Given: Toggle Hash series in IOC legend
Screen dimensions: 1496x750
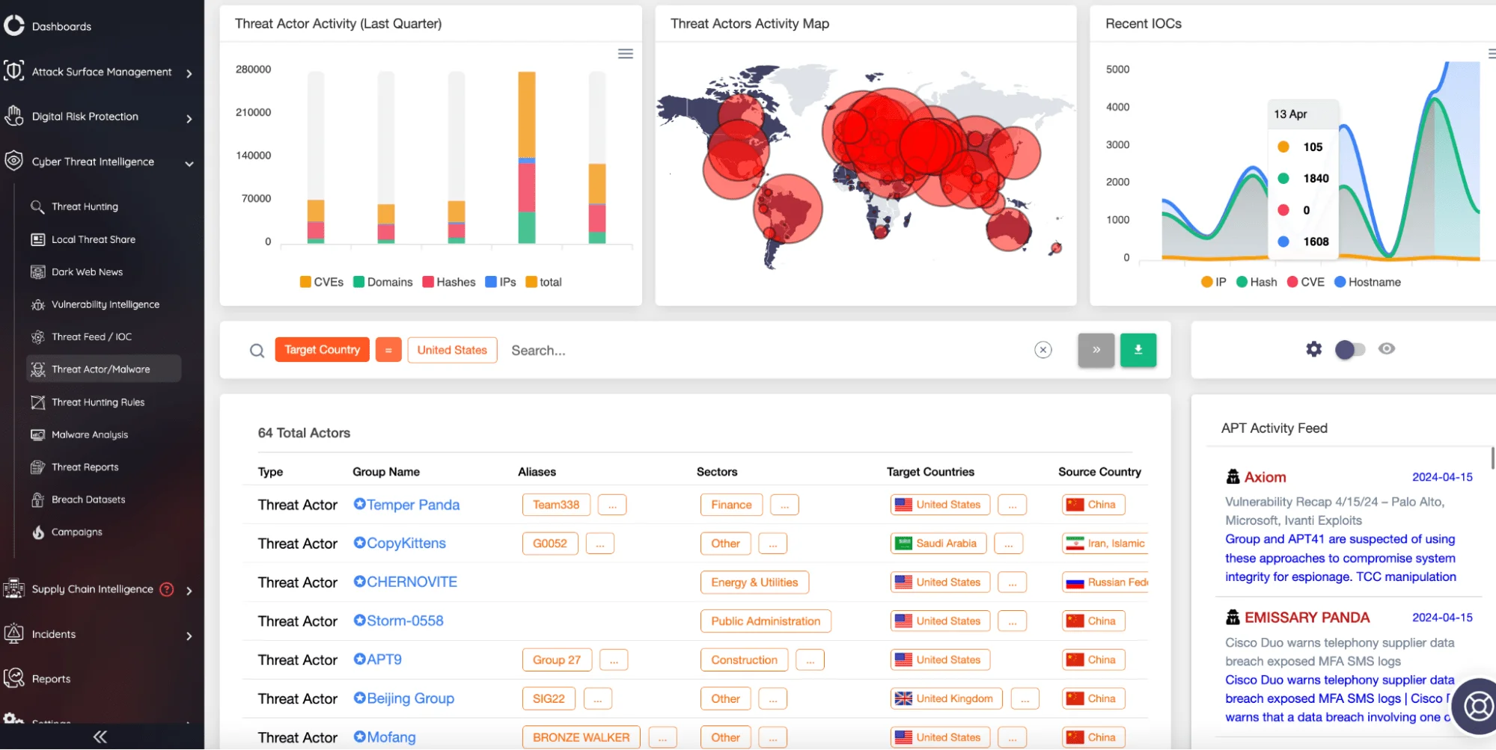Looking at the screenshot, I should [1257, 282].
